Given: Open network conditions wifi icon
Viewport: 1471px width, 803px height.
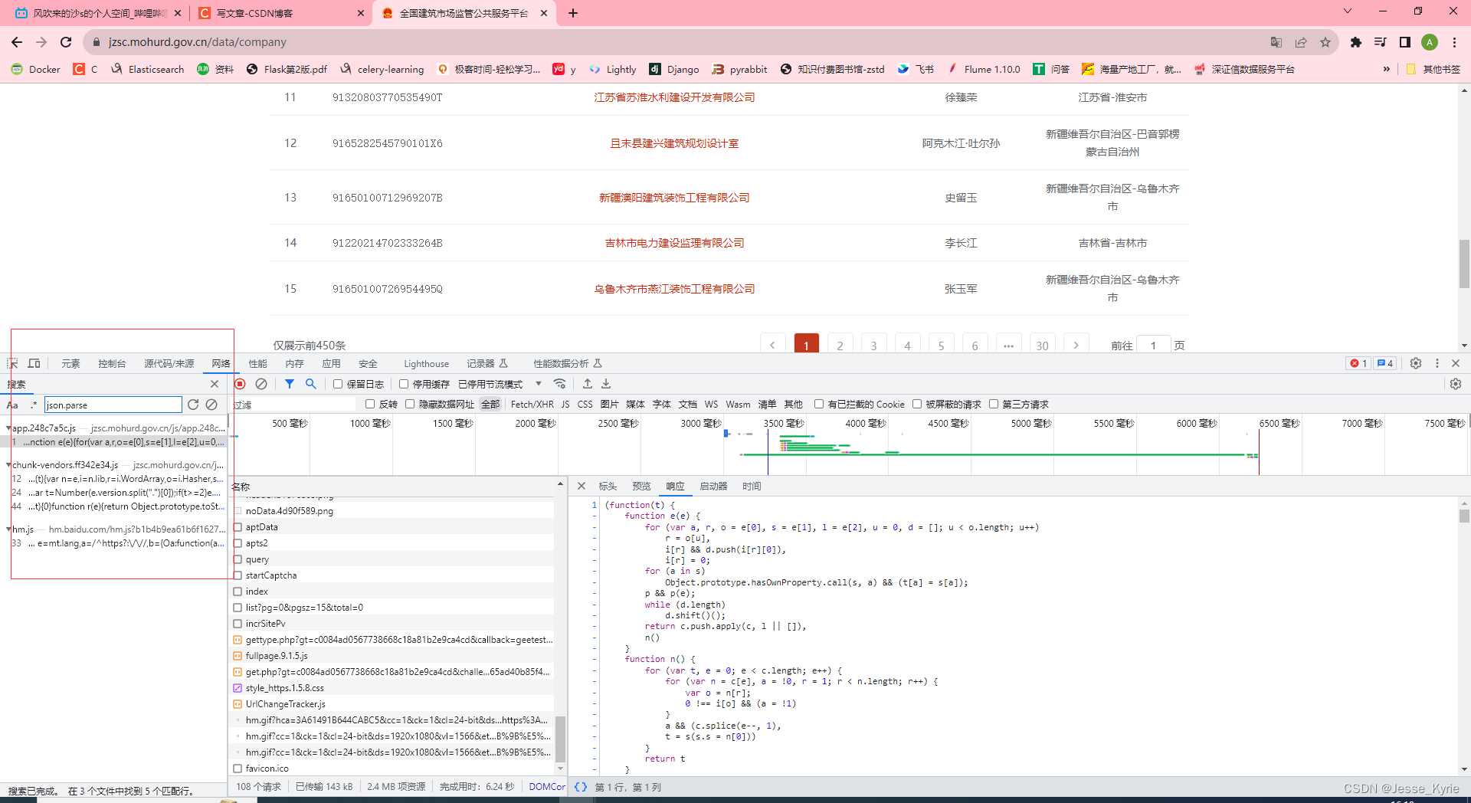Looking at the screenshot, I should [x=560, y=384].
